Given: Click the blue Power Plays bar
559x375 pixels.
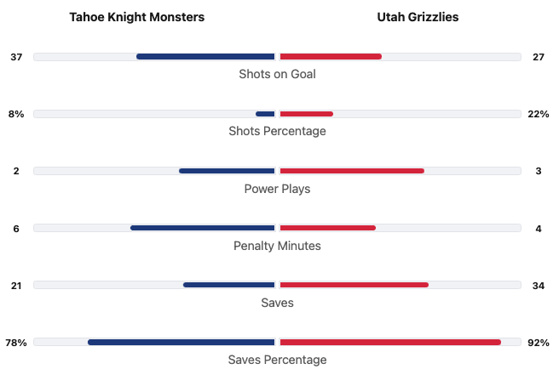Looking at the screenshot, I should (227, 171).
